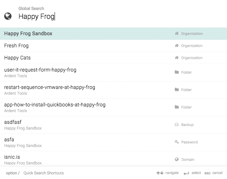This screenshot has height=179, width=227.
Task: Open folder user-it-request-form-happy-frog
Action: [x=113, y=73]
